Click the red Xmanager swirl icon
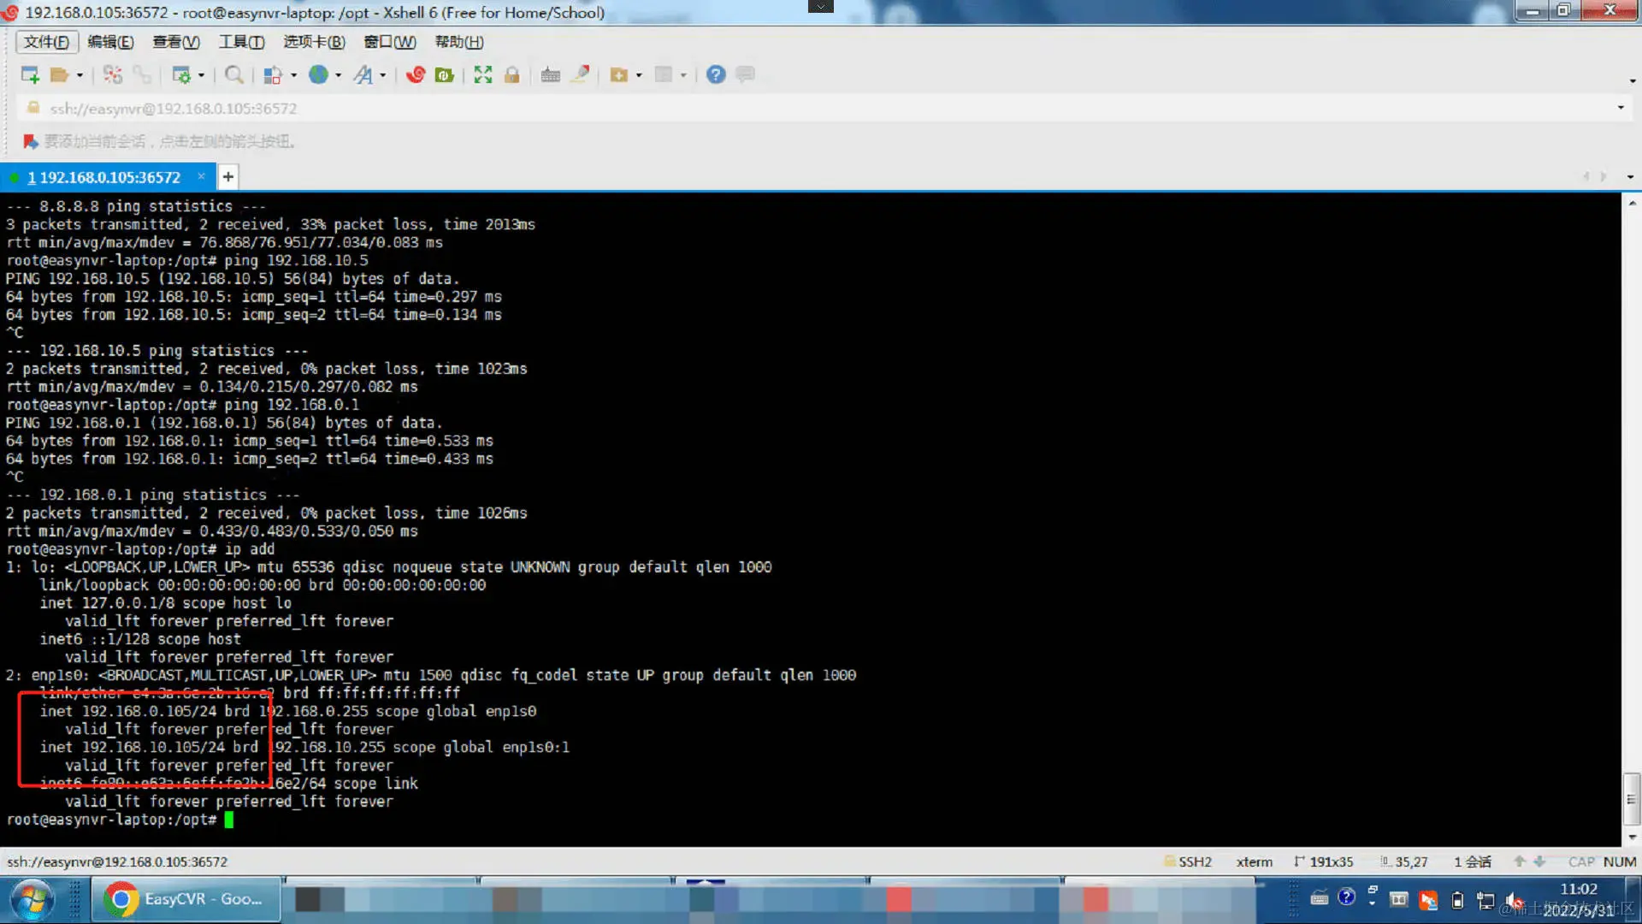 point(416,75)
